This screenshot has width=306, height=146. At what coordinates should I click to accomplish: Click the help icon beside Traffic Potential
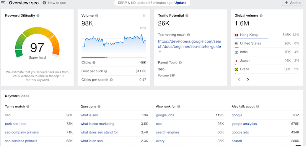187,16
